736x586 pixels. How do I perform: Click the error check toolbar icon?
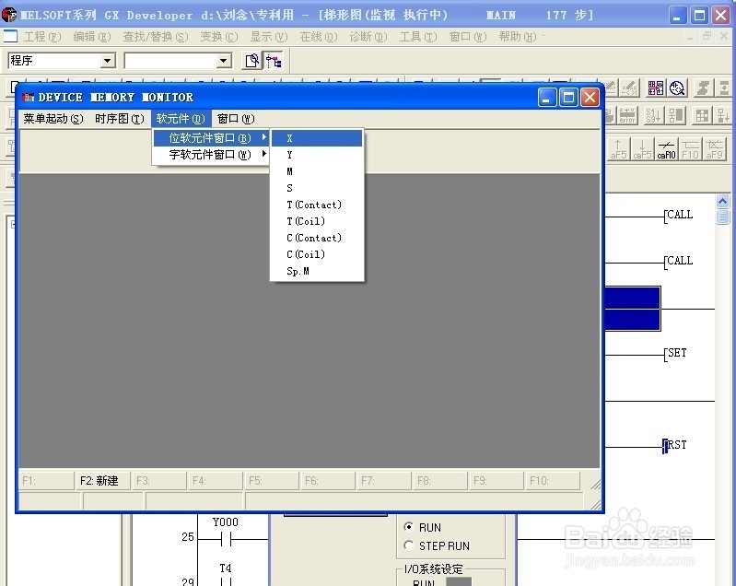click(627, 115)
